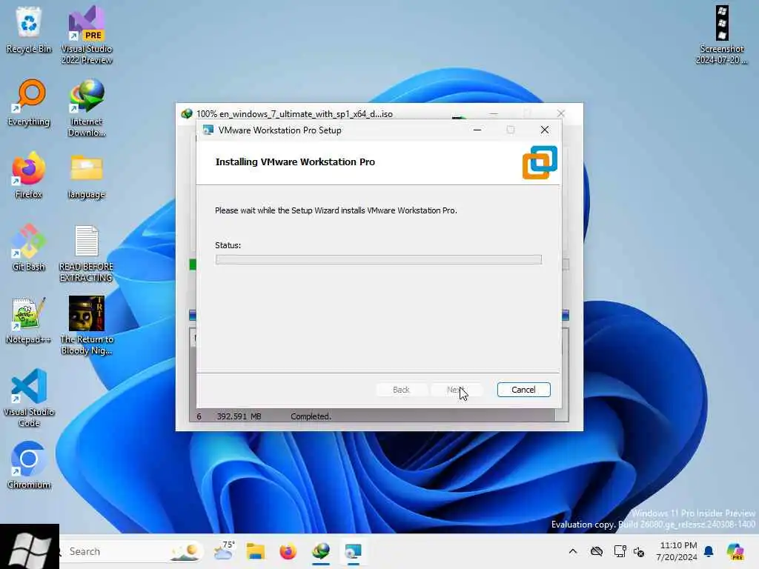
Task: Open the notification bell icon
Action: coord(709,551)
